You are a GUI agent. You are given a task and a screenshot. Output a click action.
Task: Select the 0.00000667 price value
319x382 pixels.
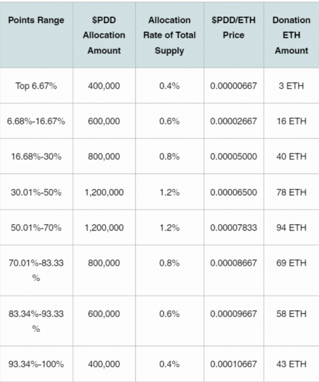234,86
